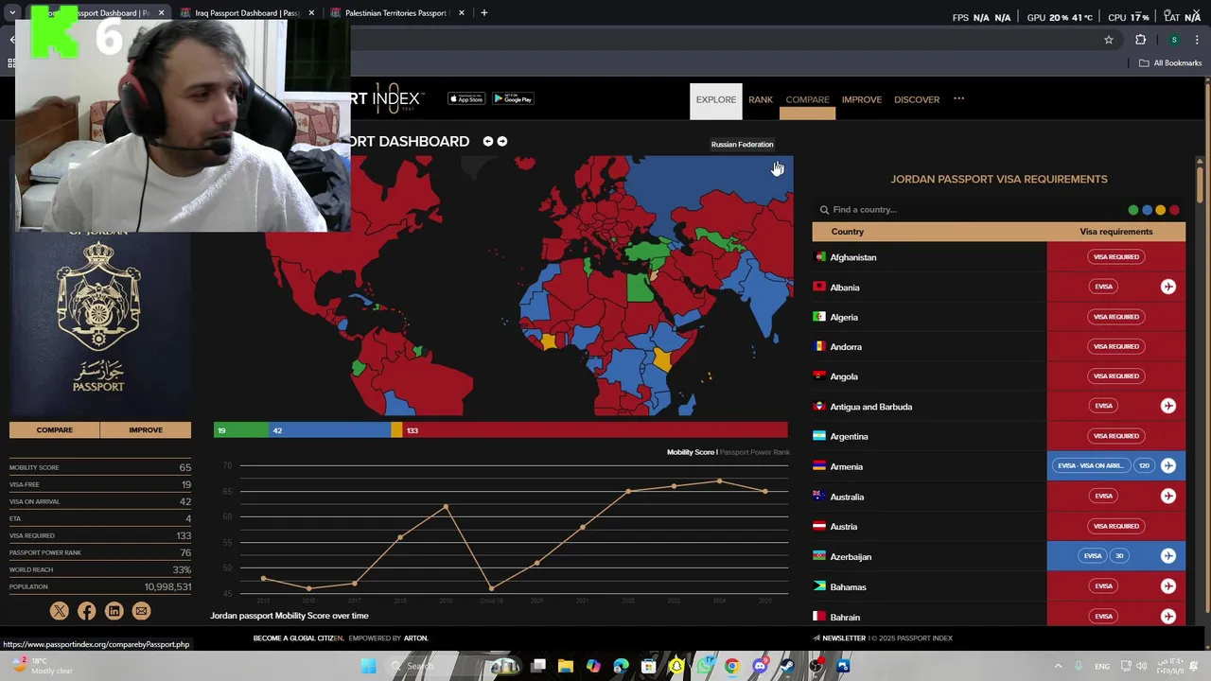Select Afghanistan VISA REQUIRED badge
This screenshot has width=1211, height=681.
point(1116,257)
